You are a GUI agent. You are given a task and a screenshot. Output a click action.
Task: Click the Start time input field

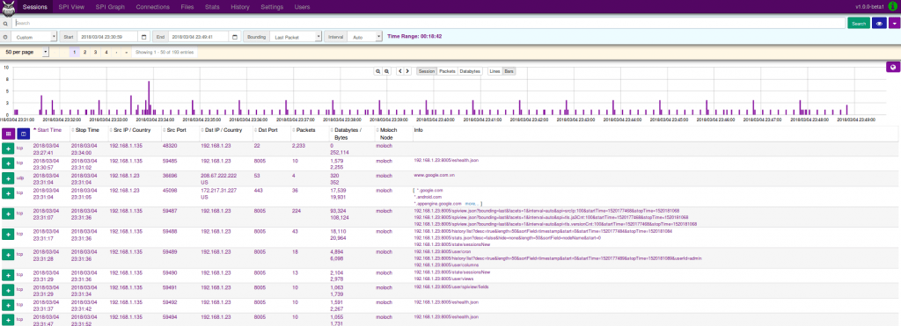click(107, 37)
